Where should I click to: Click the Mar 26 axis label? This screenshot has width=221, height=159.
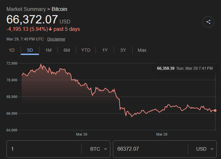(x=82, y=135)
